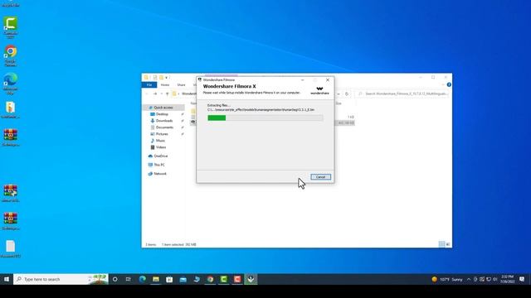Open Cortana from the taskbar
This screenshot has height=298, width=531.
coord(114,279)
